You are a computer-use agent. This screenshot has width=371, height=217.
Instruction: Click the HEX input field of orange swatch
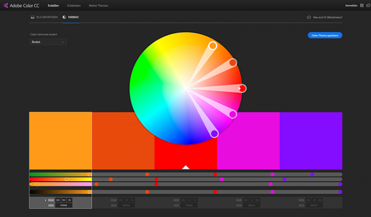[64, 205]
